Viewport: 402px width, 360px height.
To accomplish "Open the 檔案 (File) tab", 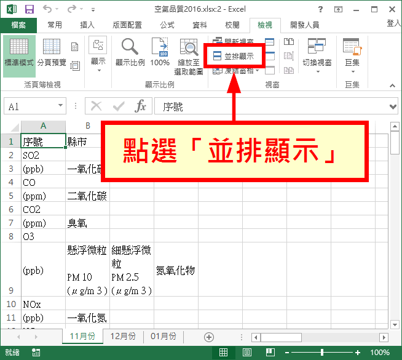I will pos(18,25).
